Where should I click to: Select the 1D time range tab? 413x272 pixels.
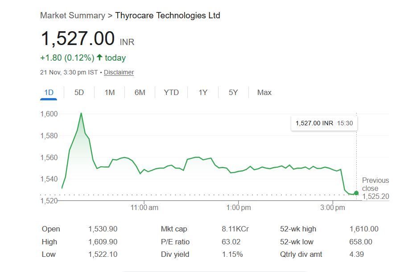click(x=49, y=92)
